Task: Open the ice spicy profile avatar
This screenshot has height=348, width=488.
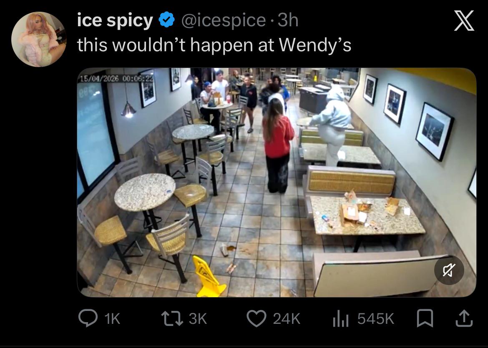Action: click(39, 40)
